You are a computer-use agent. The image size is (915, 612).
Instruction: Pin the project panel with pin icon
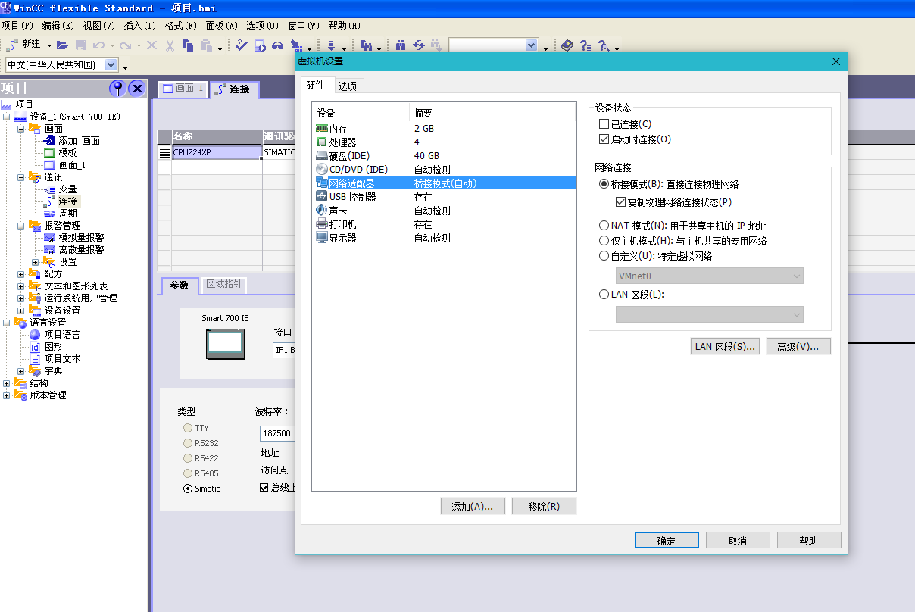coord(117,88)
